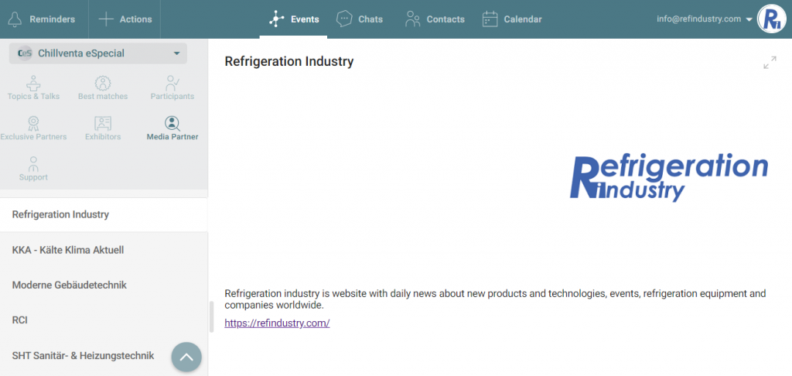The height and width of the screenshot is (376, 792).
Task: Click the Actions label
Action: [135, 19]
